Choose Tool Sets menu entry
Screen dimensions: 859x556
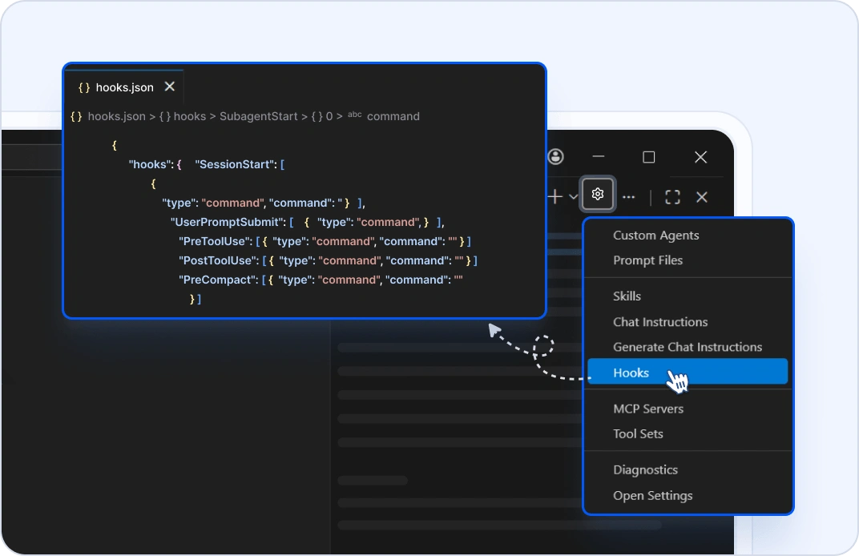click(x=638, y=434)
